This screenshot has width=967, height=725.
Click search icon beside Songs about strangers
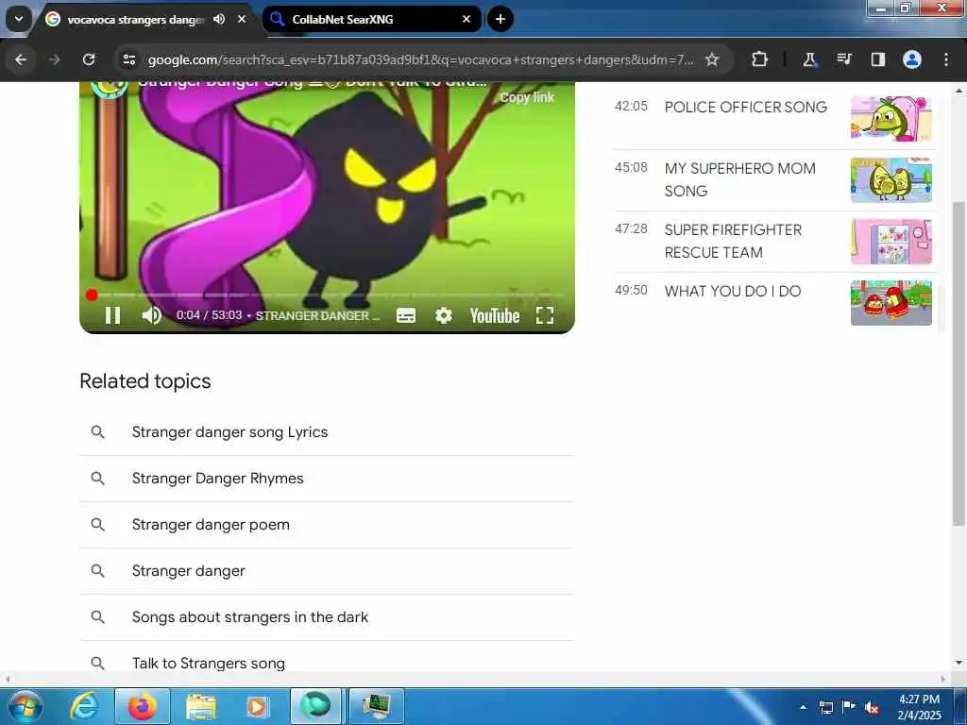click(x=97, y=617)
